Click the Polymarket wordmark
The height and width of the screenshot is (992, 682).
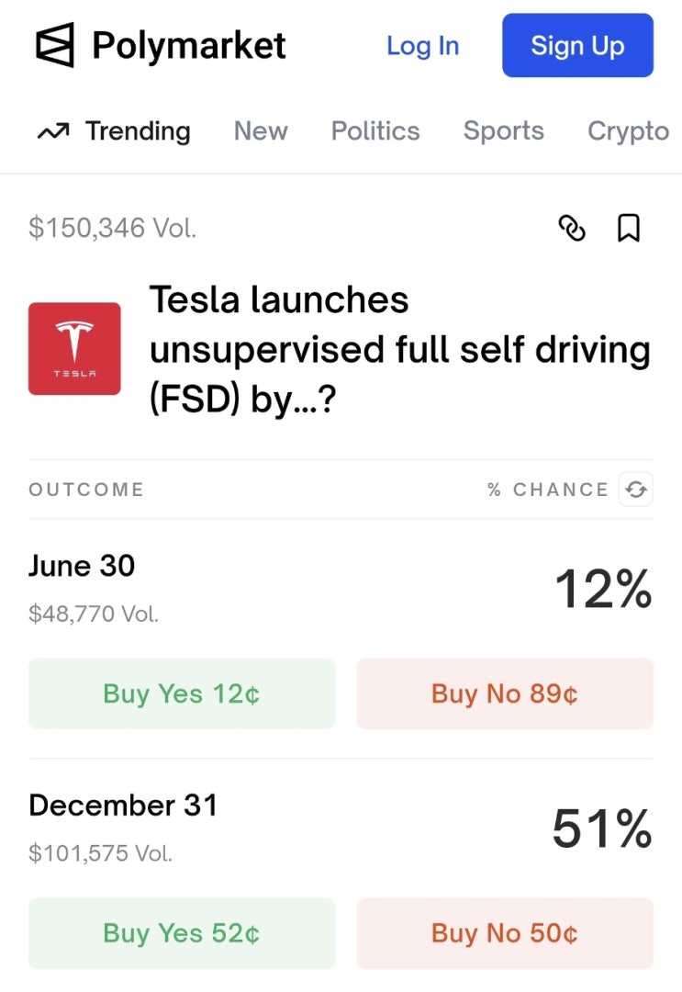[x=189, y=45]
